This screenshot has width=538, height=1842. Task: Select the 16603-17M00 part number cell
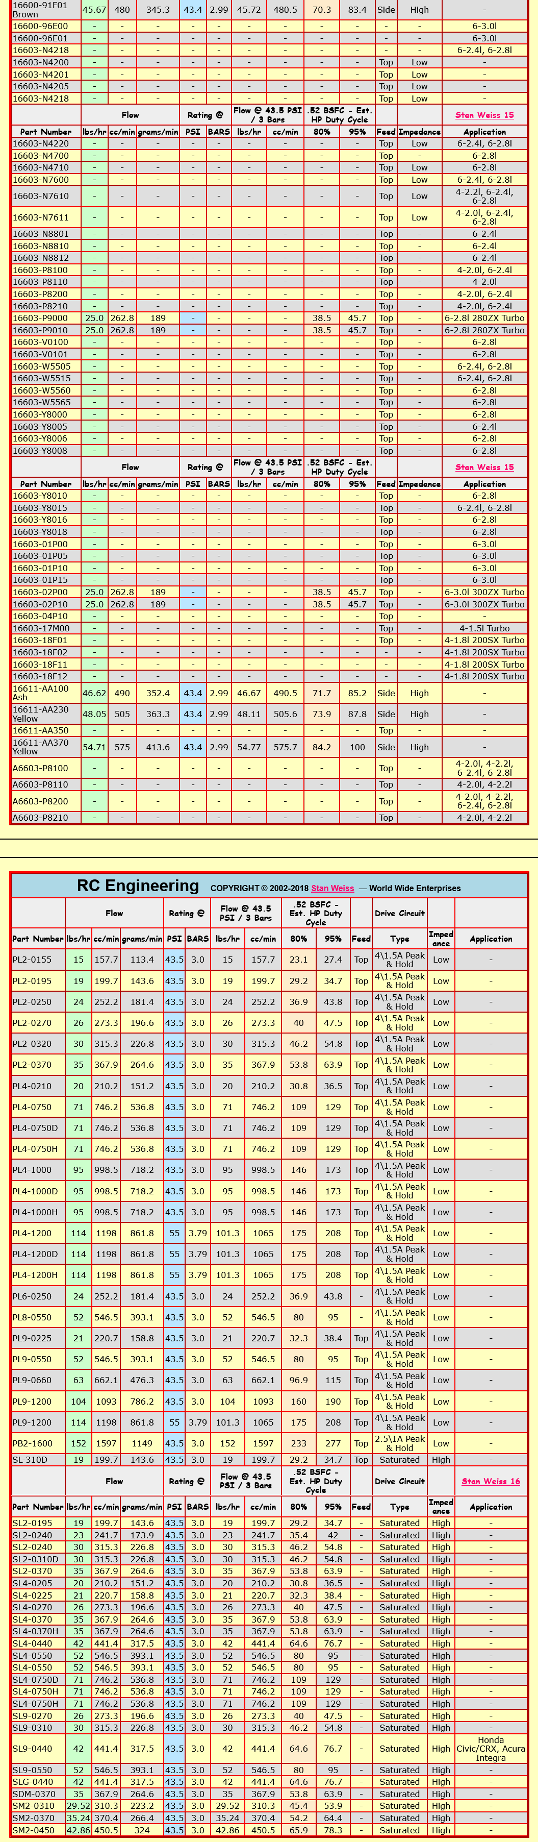click(41, 628)
